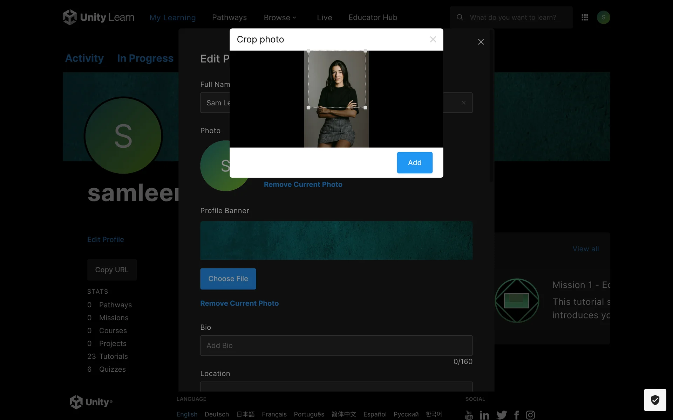
Task: Open the apps grid menu icon
Action: point(585,17)
